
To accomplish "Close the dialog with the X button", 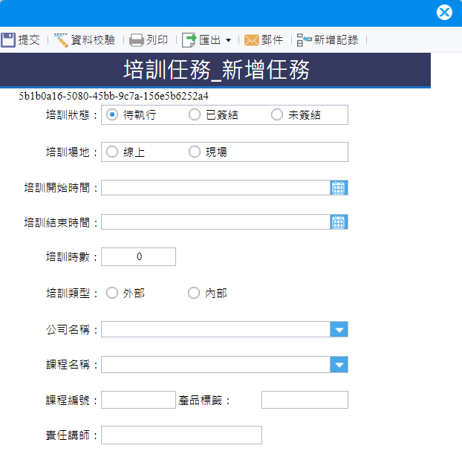I will coord(444,13).
